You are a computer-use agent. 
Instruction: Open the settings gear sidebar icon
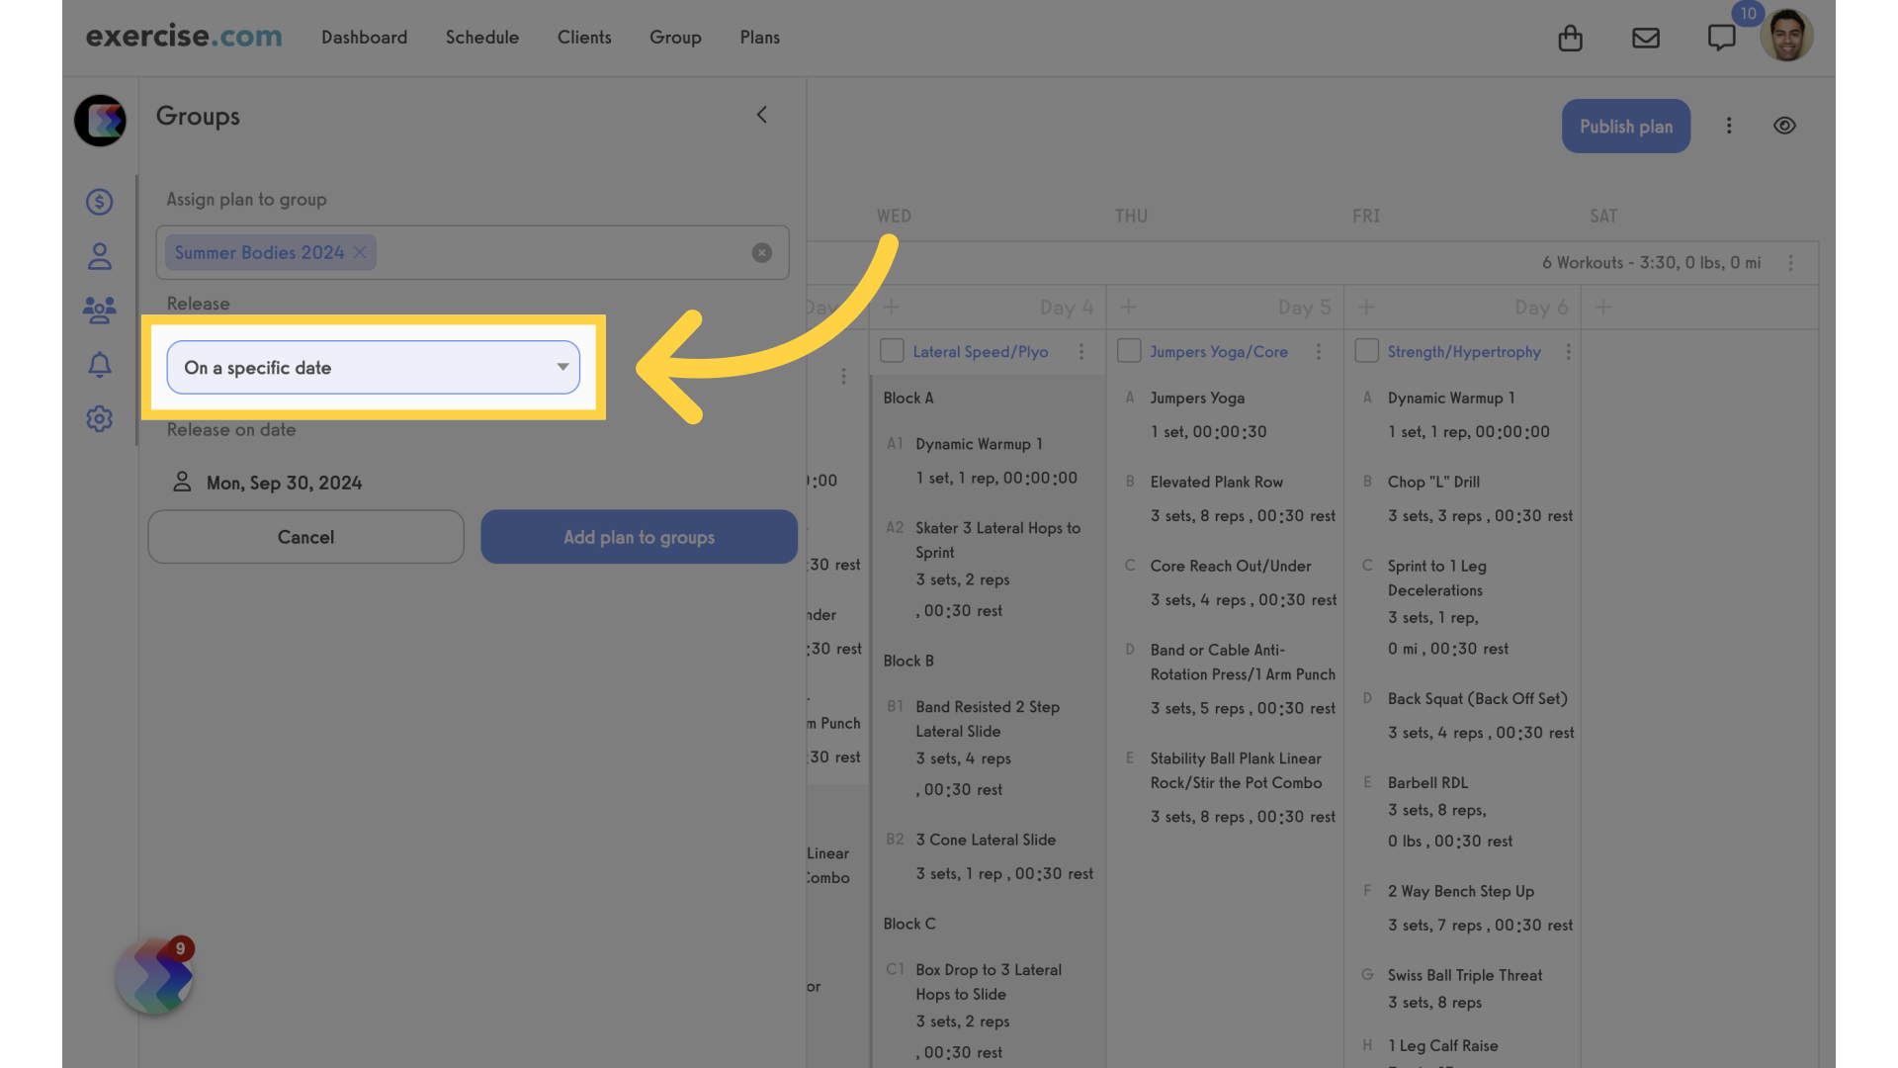(99, 418)
